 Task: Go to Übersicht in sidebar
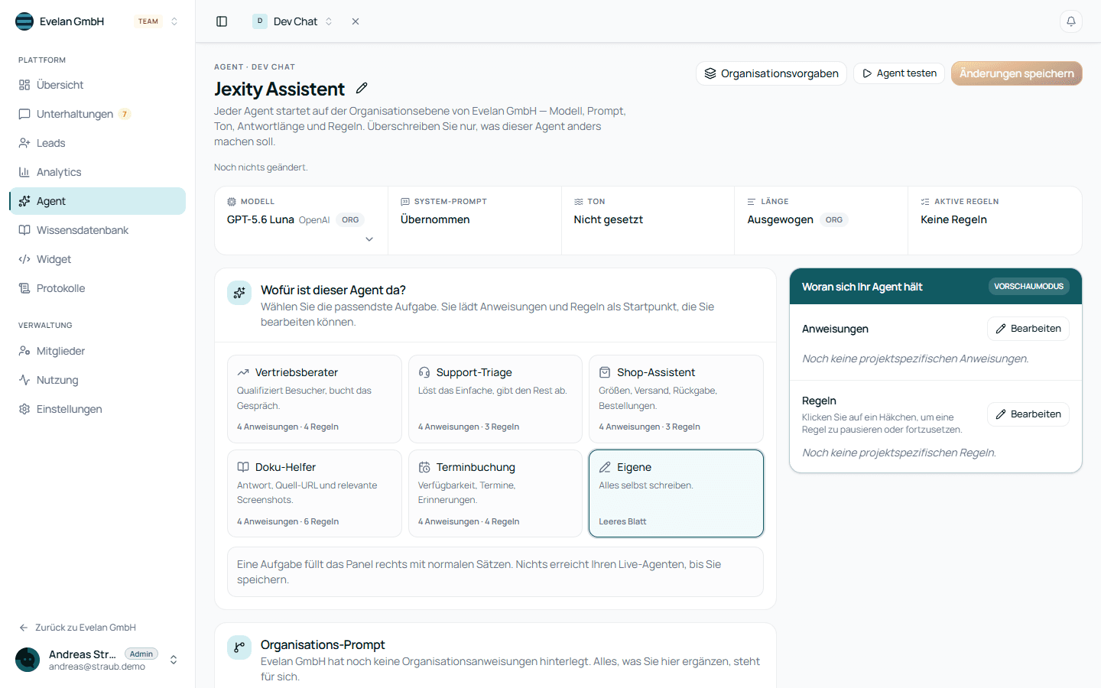pos(98,85)
